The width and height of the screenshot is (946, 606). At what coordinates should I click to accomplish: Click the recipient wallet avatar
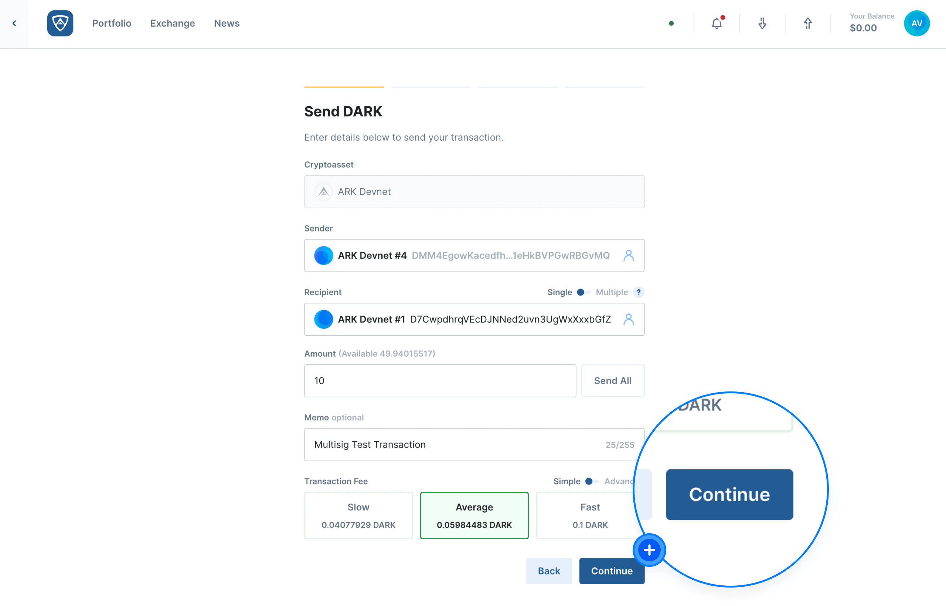click(x=323, y=319)
